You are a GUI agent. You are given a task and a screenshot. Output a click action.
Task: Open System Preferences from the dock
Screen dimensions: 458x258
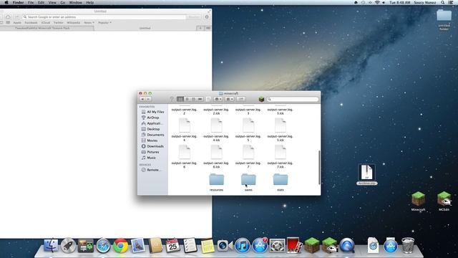pos(277,245)
